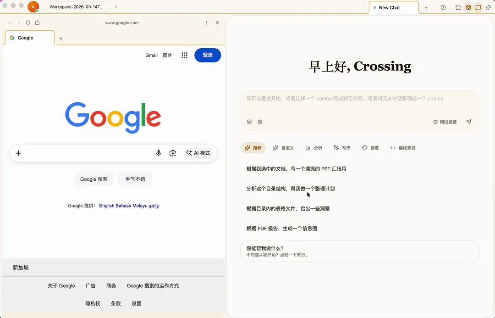Screen dimensions: 495x318
Task: Open the Google apps grid icon
Action: pos(184,55)
